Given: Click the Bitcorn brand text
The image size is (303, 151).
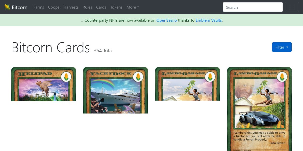Looking at the screenshot, I should pos(19,7).
